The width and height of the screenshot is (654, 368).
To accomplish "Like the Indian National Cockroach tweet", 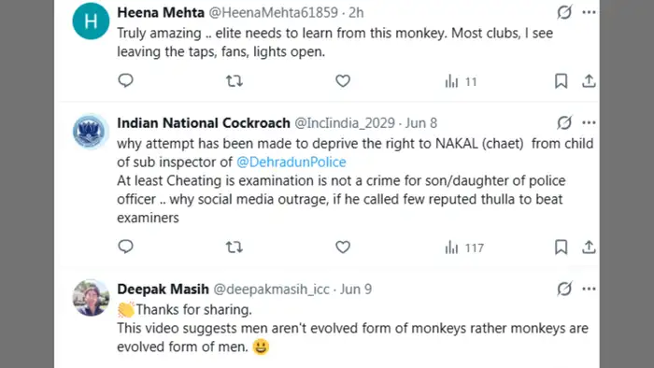I will pos(343,248).
